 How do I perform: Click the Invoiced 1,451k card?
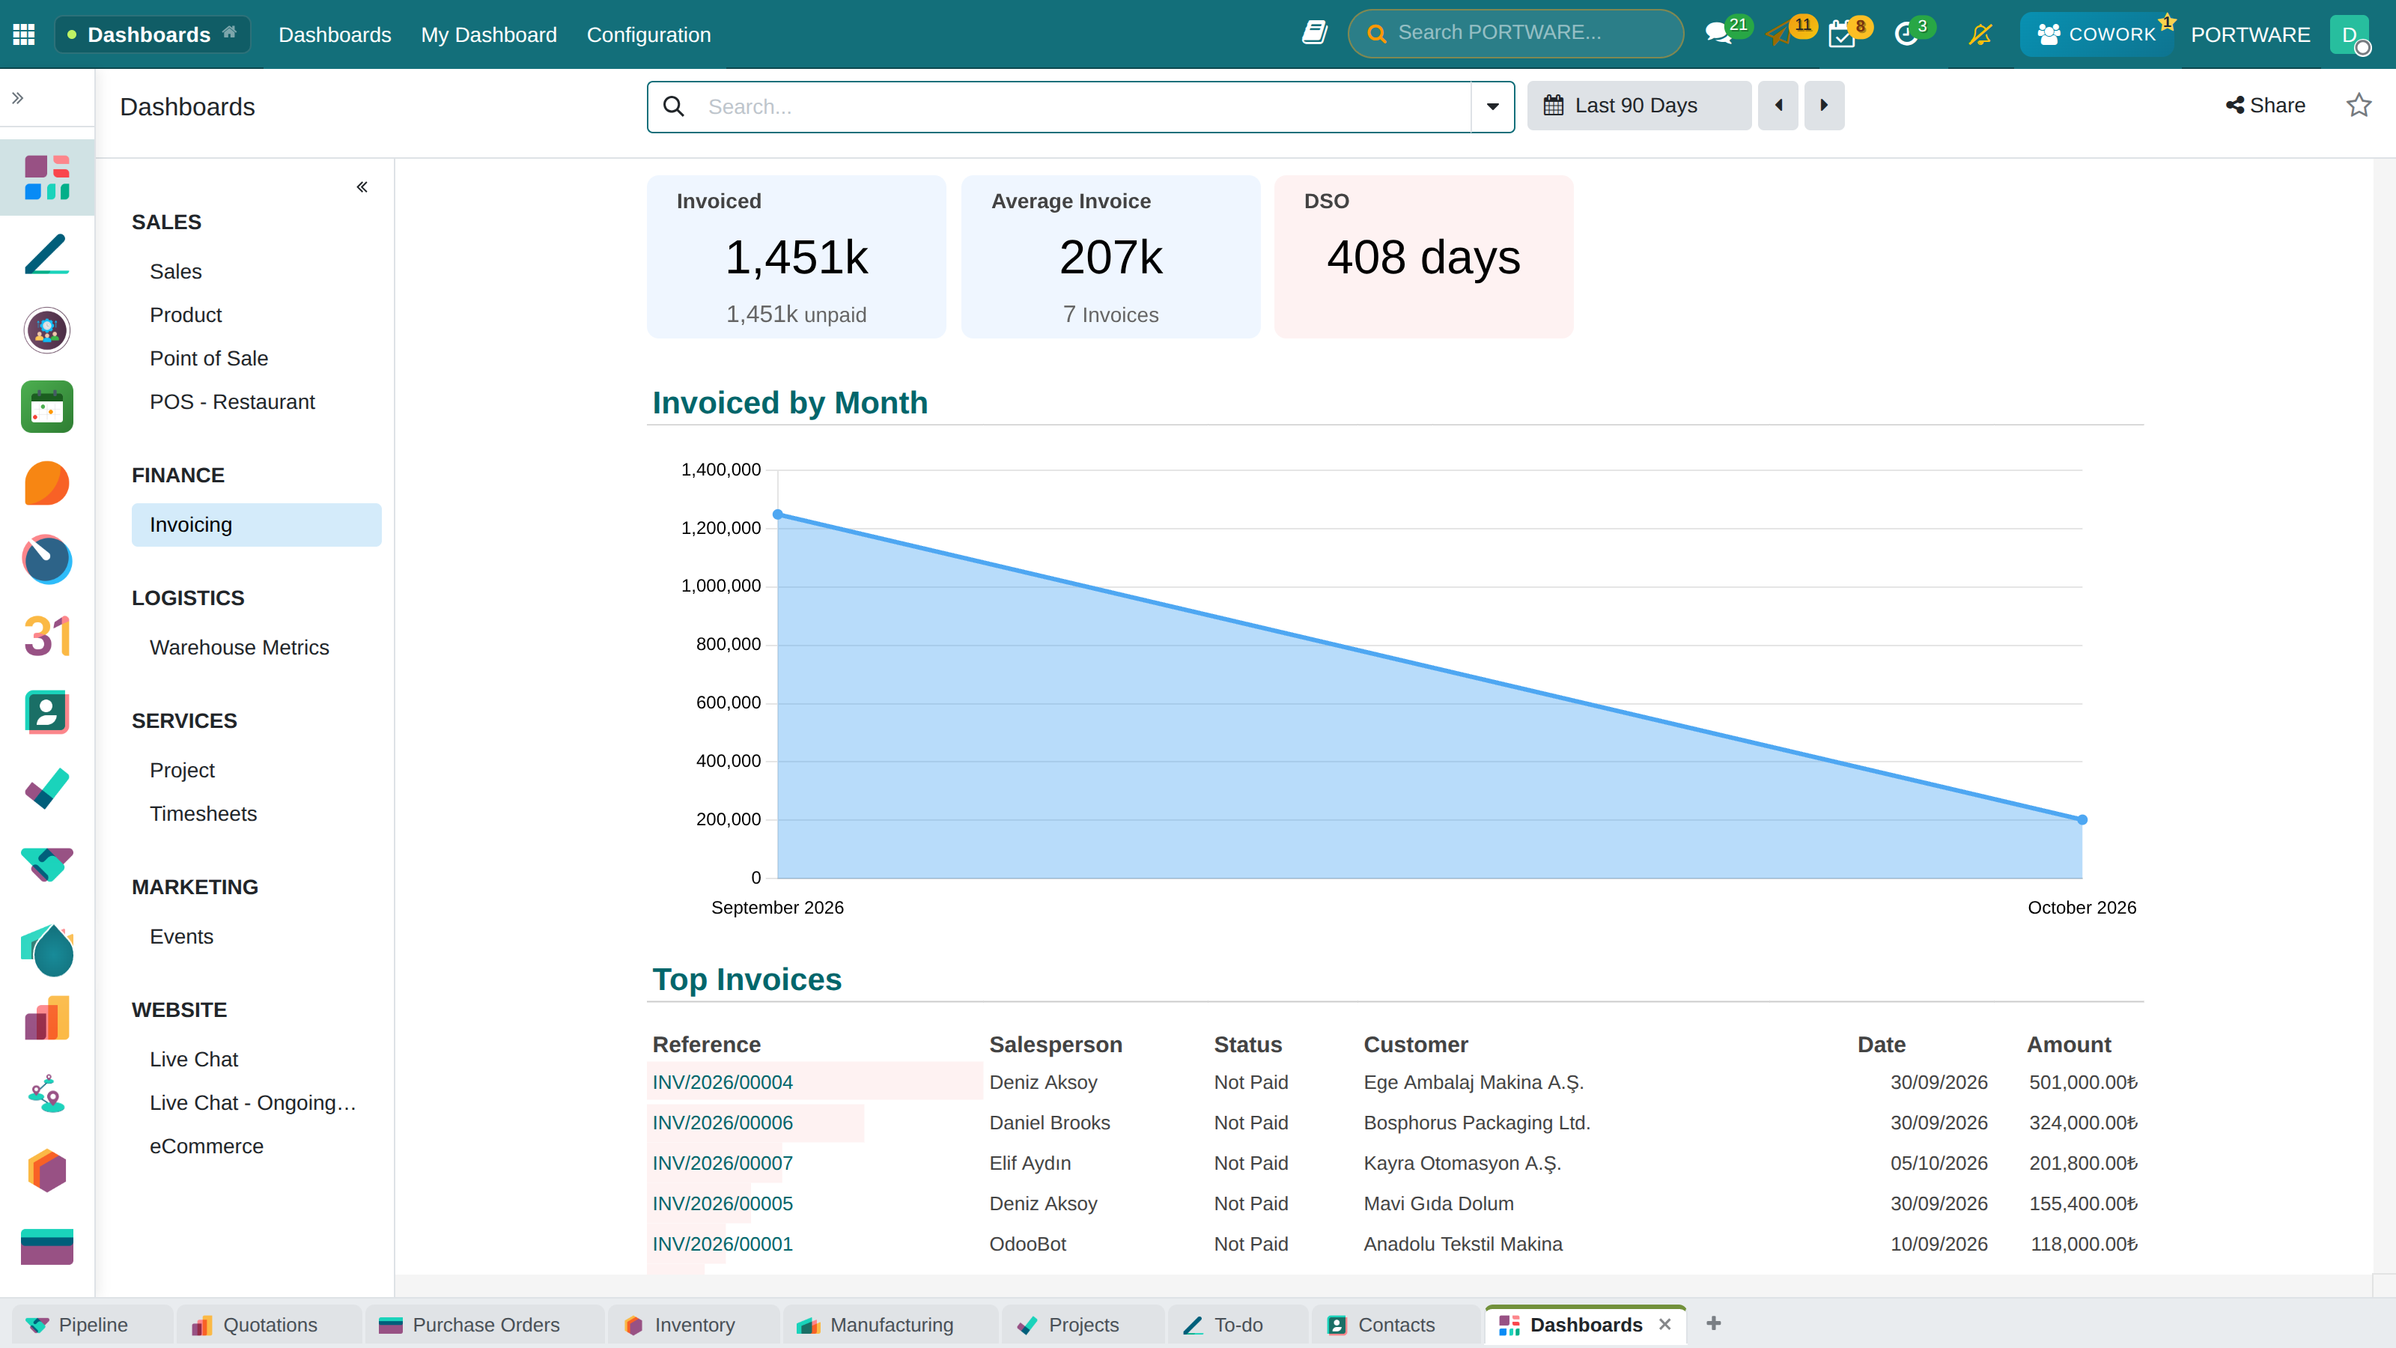796,257
